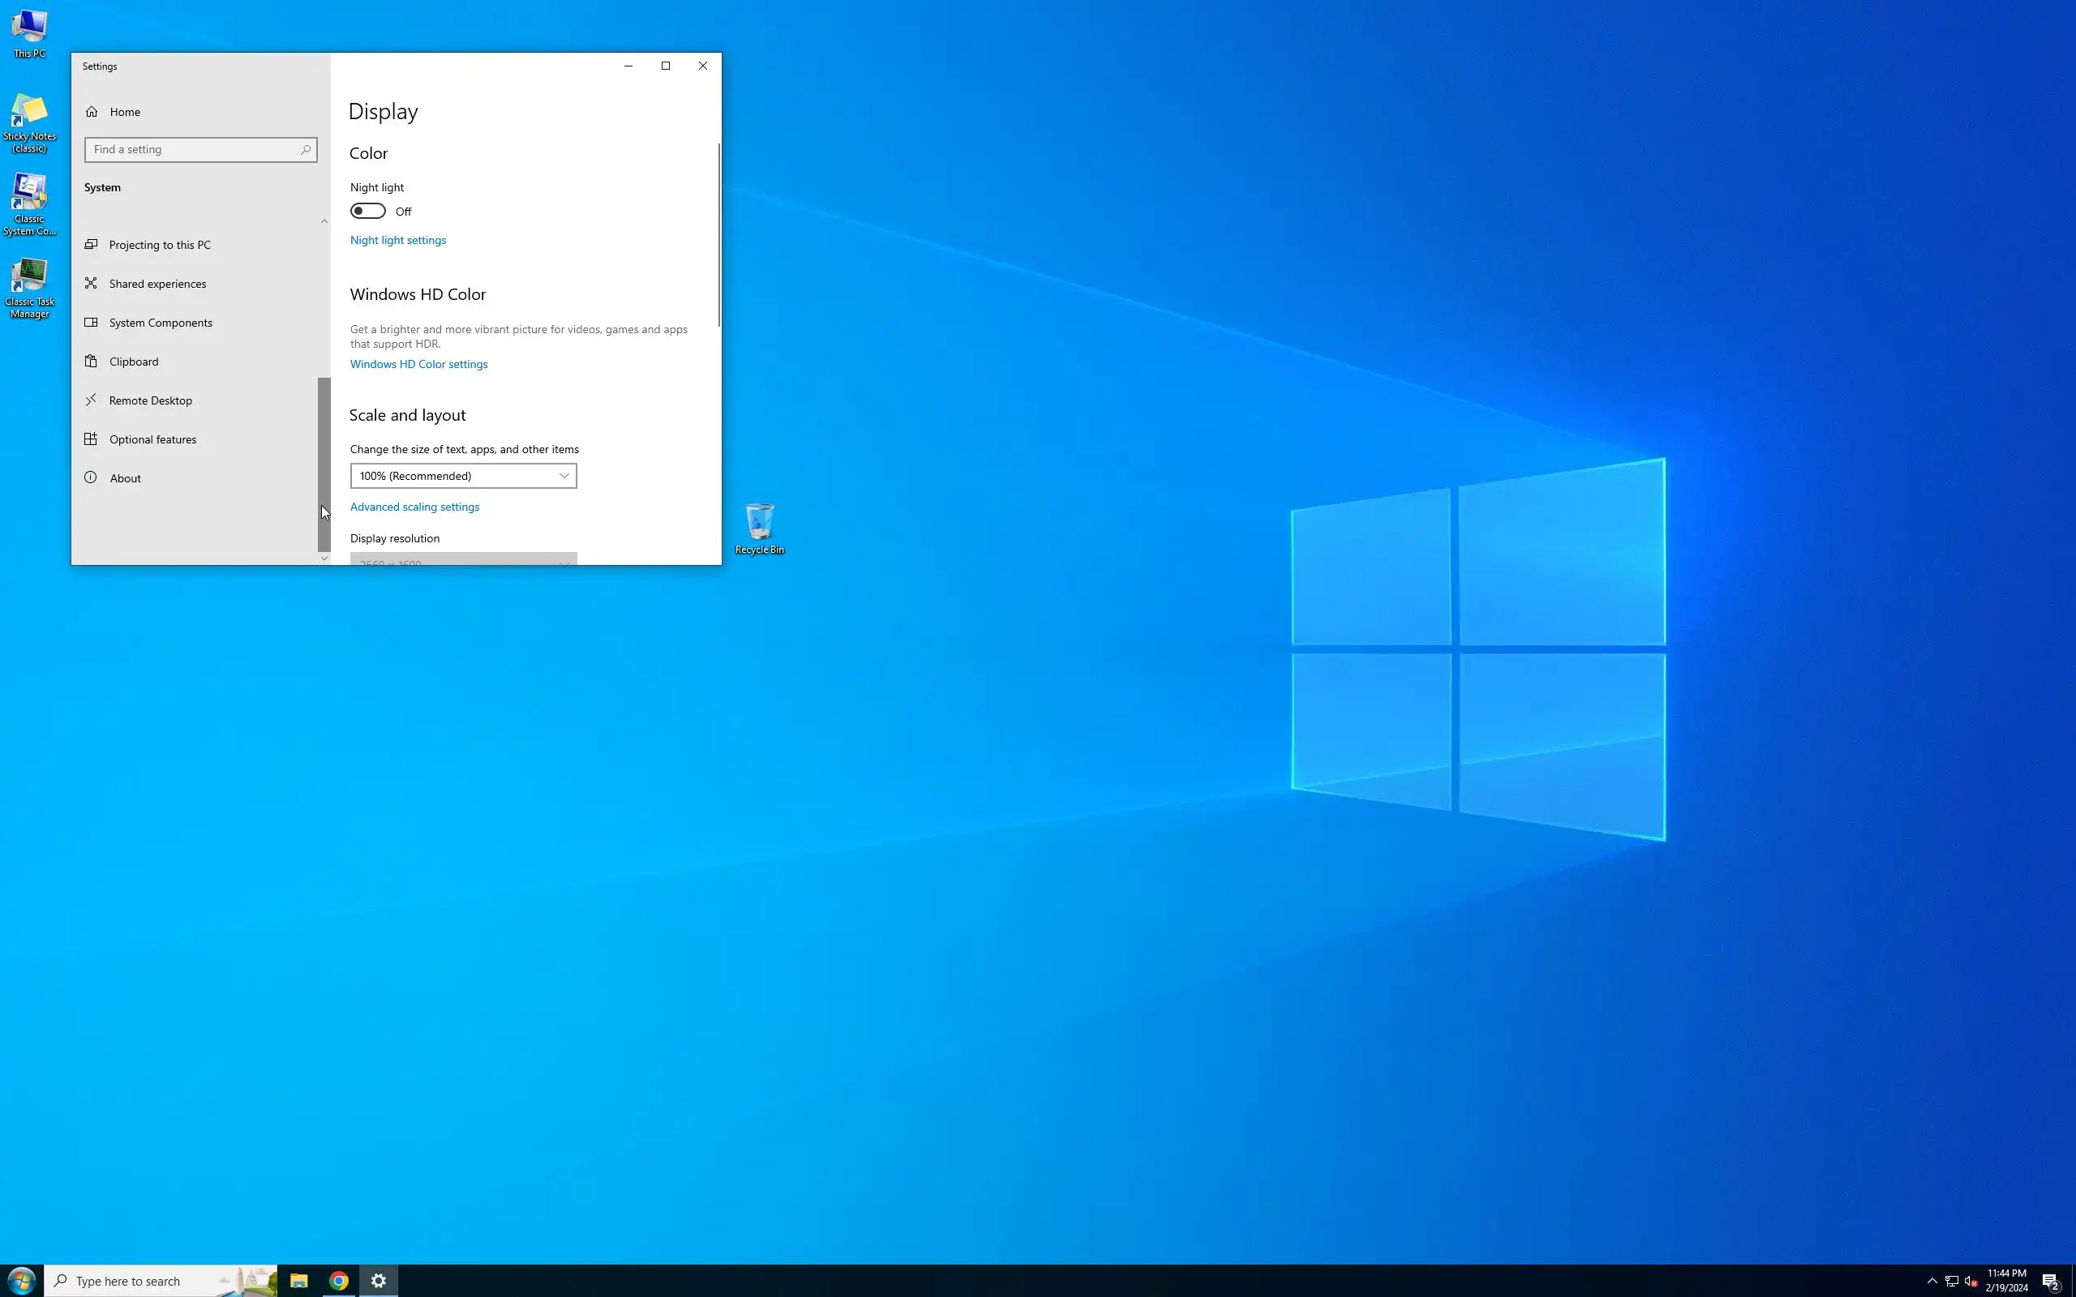Open Remote Desktop settings
This screenshot has height=1297, width=2076.
pyautogui.click(x=150, y=400)
